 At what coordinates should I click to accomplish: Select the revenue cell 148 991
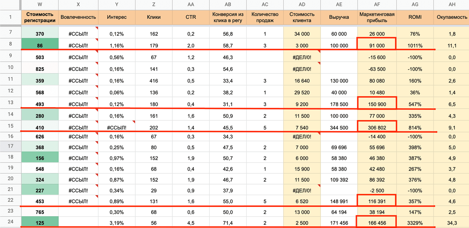click(339, 201)
